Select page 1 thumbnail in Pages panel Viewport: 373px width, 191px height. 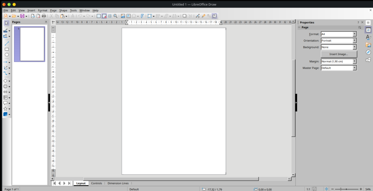(32, 44)
